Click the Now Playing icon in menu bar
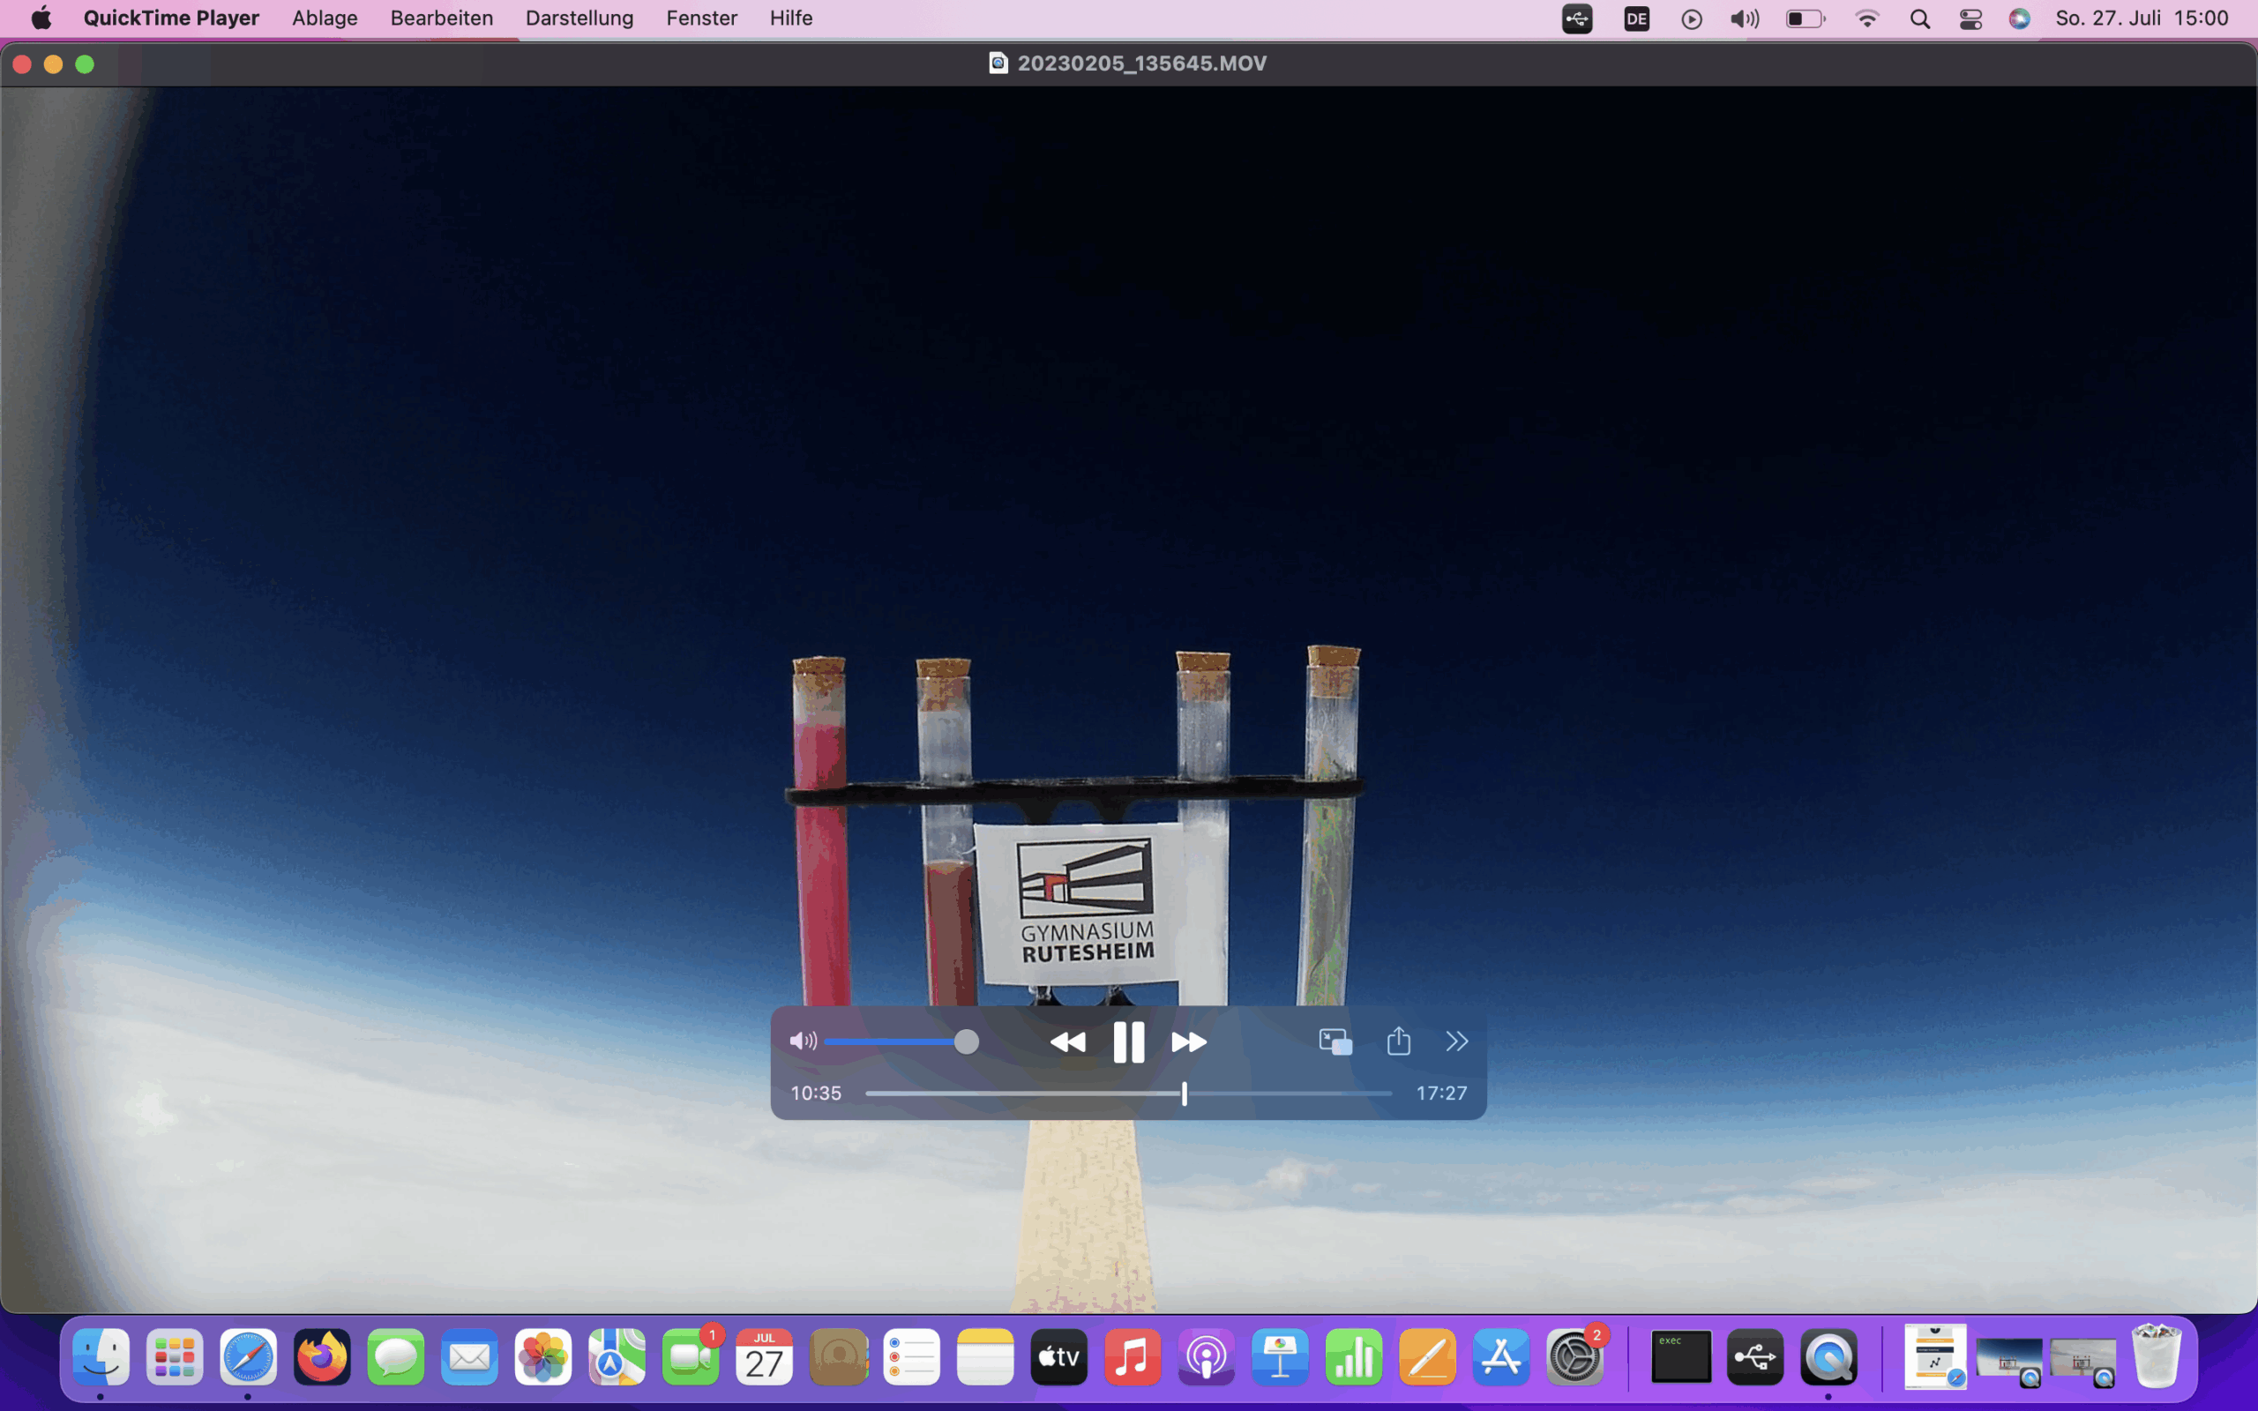2258x1411 pixels. click(x=1691, y=19)
